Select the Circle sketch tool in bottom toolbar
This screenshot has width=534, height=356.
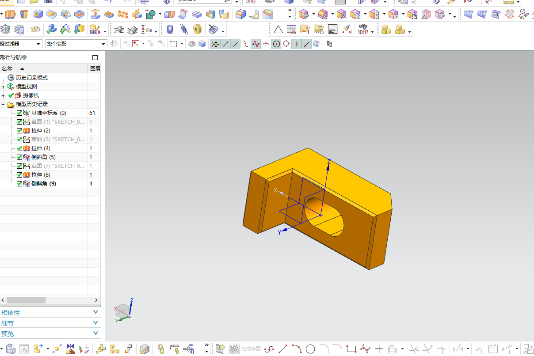310,349
